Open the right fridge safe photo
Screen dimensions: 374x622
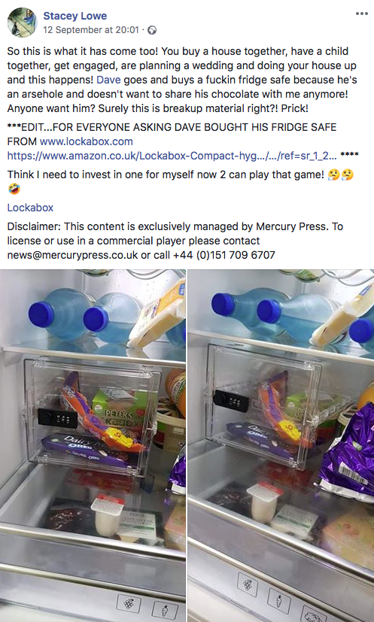[x=281, y=445]
